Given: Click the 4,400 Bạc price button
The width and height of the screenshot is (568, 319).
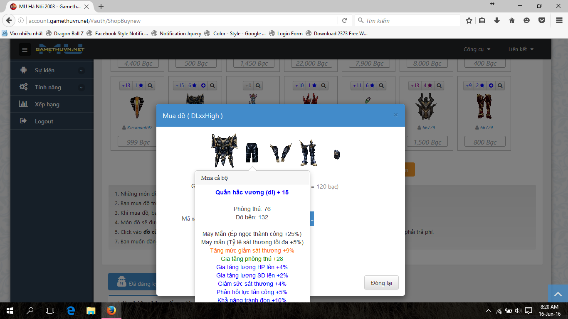Looking at the screenshot, I should click(x=138, y=63).
